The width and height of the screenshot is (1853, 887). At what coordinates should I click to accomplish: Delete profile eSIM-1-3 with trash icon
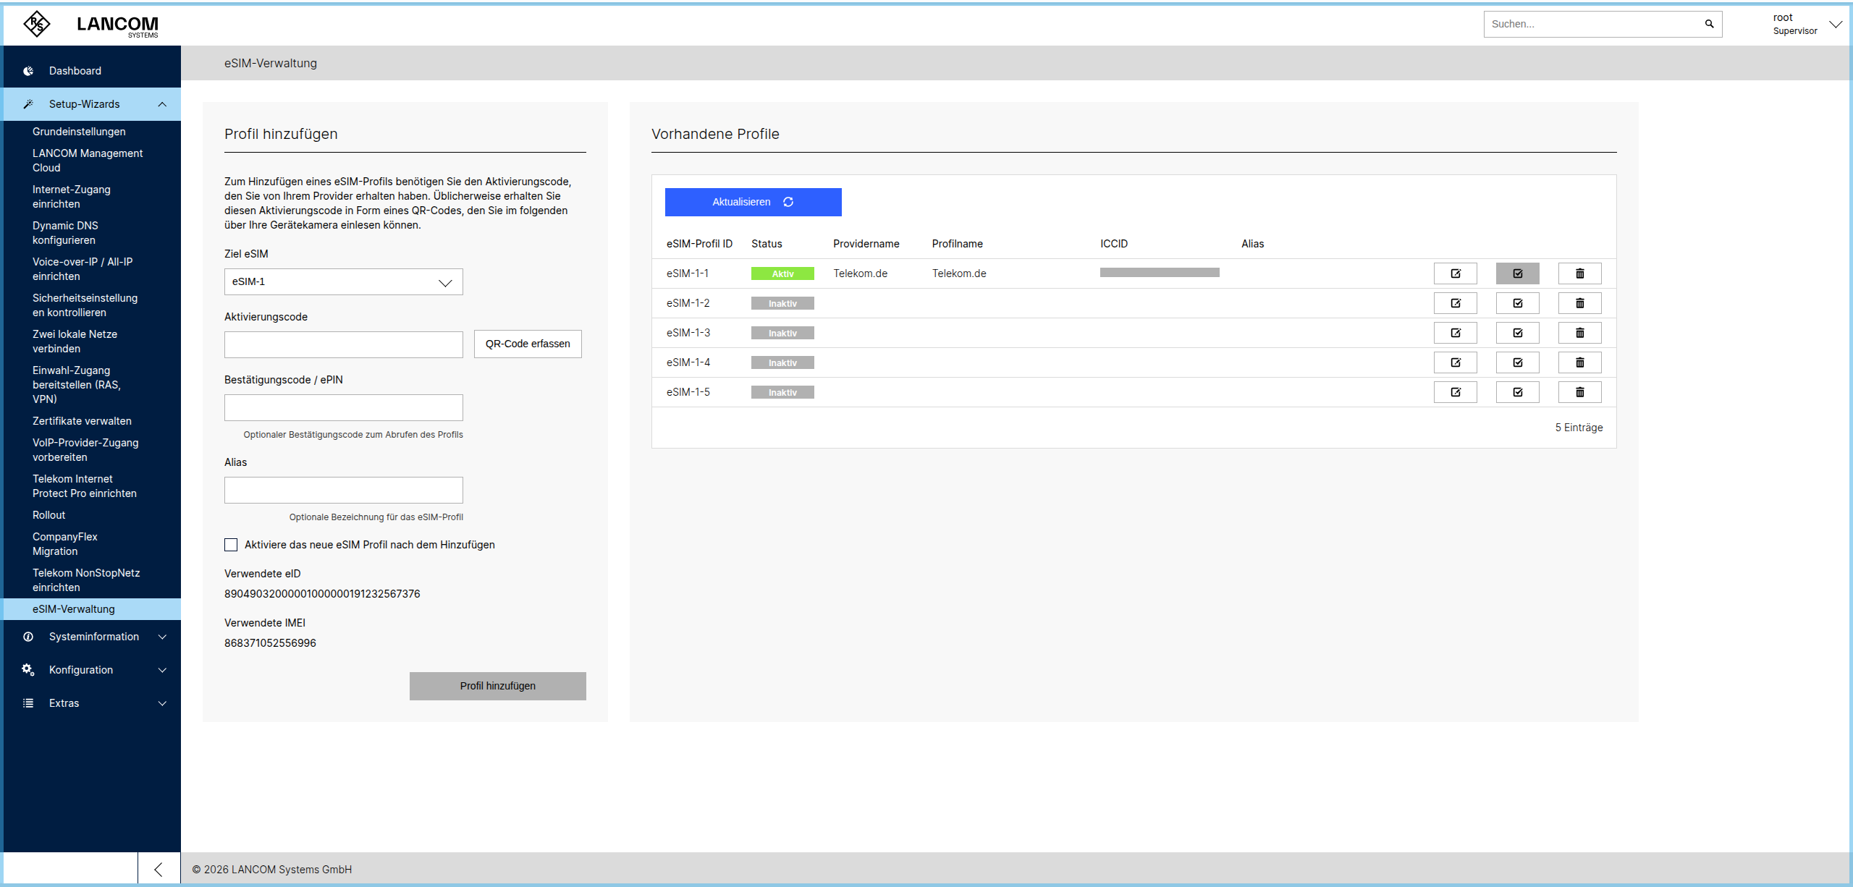coord(1579,333)
